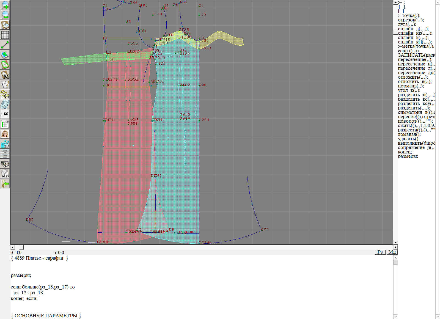Click canvas vertical scrollbar down arrow
This screenshot has height=319, width=440.
(395, 242)
